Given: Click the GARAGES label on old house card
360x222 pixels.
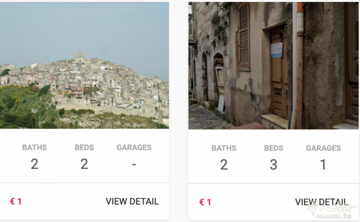Looking at the screenshot, I should pos(323,148).
